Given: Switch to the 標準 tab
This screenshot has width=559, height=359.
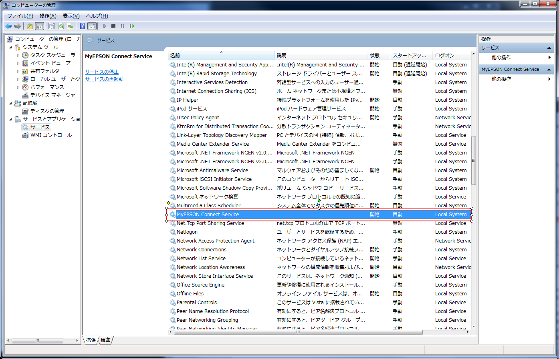Looking at the screenshot, I should pyautogui.click(x=105, y=340).
